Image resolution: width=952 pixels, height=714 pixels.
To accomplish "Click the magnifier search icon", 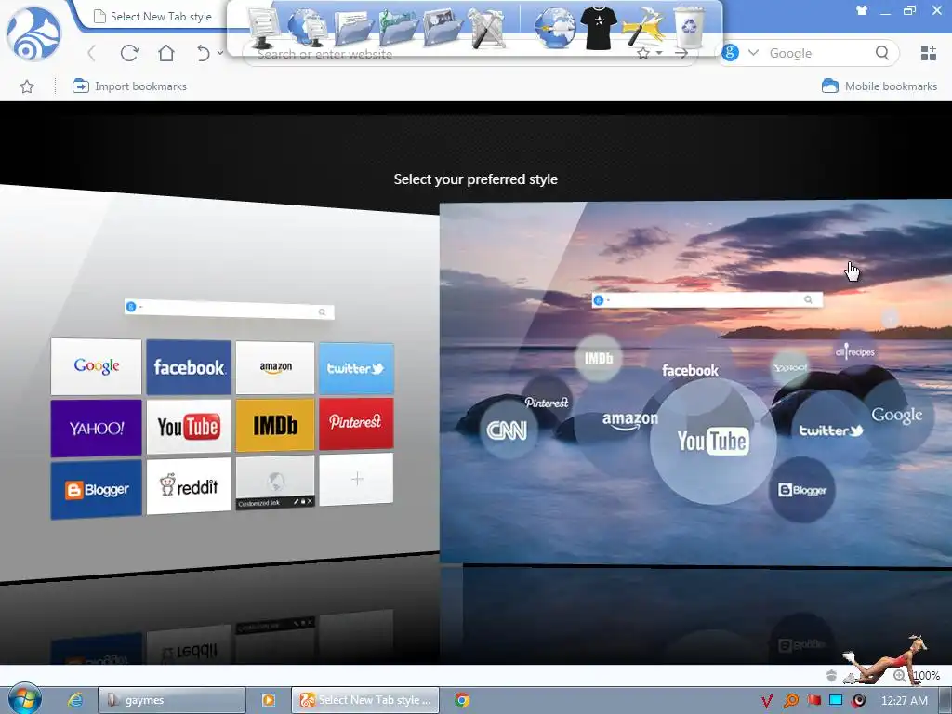I will (882, 53).
